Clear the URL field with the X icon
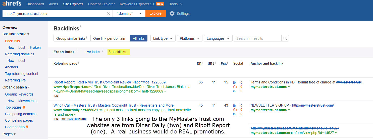Viewport: 373px width, 139px height. (x=109, y=14)
